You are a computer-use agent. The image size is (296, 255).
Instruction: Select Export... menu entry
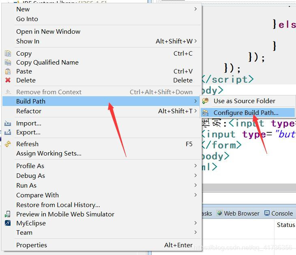(x=102, y=132)
